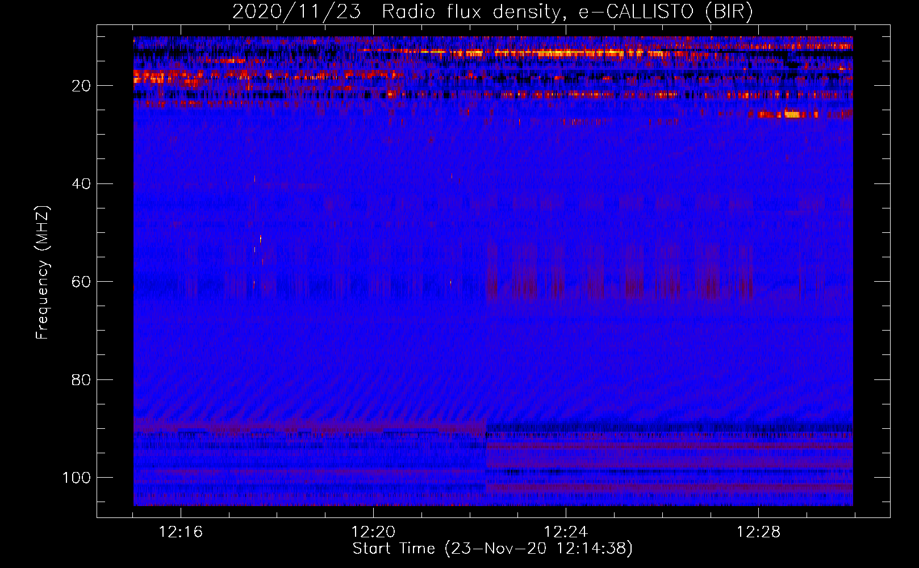
Task: Click the 40 MHz frequency tick label
Action: tap(81, 184)
